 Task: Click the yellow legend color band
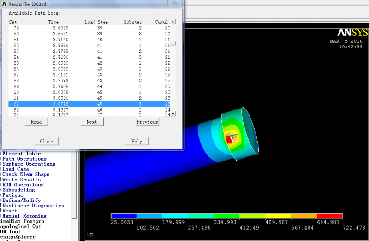pyautogui.click(x=278, y=216)
